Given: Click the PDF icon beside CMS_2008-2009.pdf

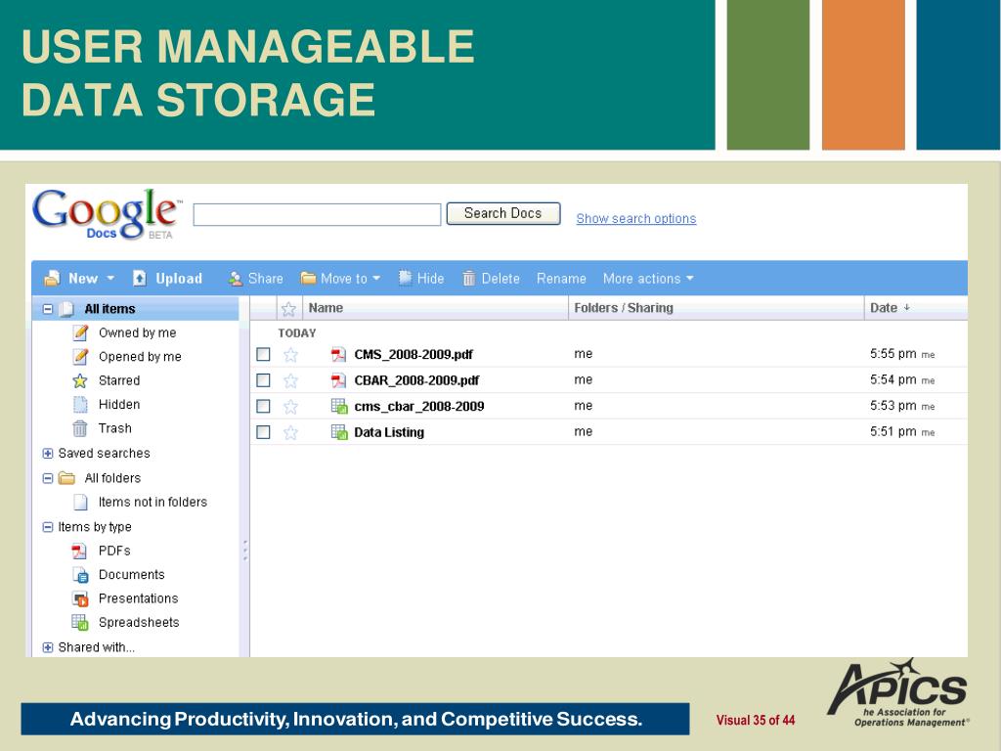Looking at the screenshot, I should [338, 354].
